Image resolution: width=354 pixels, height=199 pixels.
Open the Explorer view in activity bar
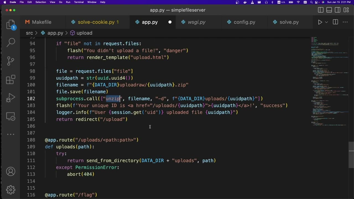pyautogui.click(x=11, y=24)
